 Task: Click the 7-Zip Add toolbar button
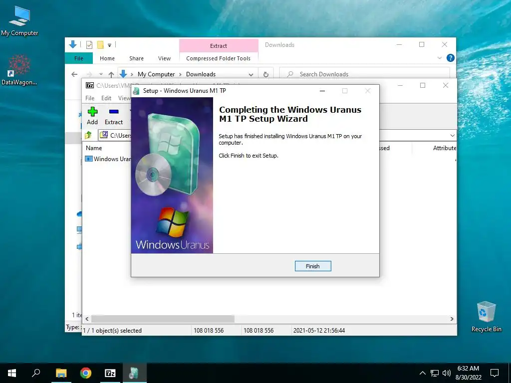(92, 116)
